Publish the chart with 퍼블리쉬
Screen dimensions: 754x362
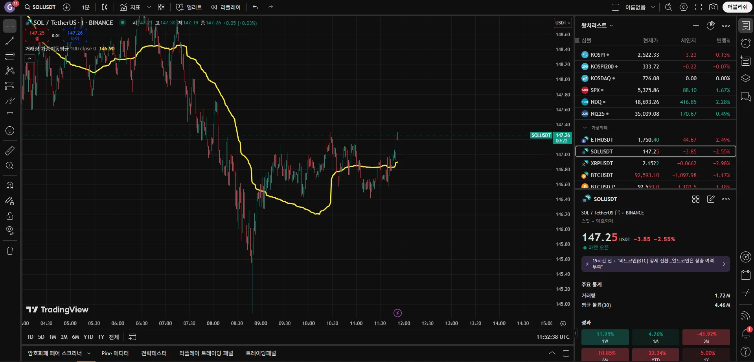click(x=737, y=7)
